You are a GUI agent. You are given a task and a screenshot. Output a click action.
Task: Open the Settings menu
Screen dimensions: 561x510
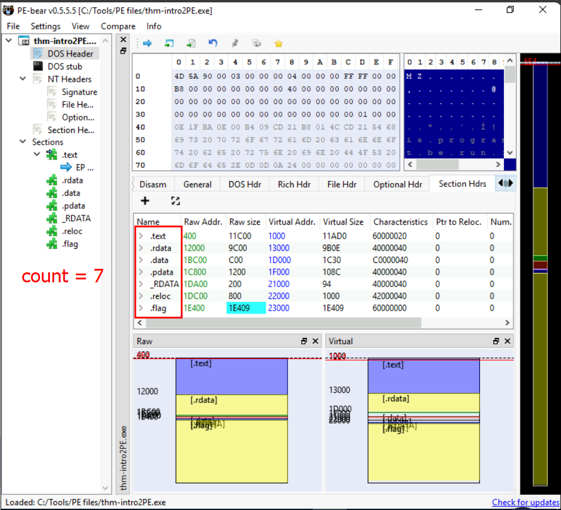tap(45, 26)
